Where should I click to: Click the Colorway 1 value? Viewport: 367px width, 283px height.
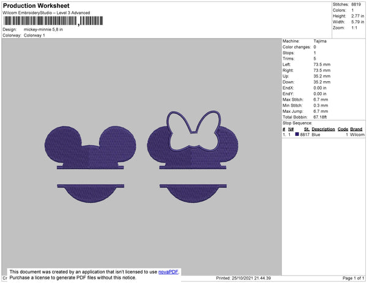(34, 35)
